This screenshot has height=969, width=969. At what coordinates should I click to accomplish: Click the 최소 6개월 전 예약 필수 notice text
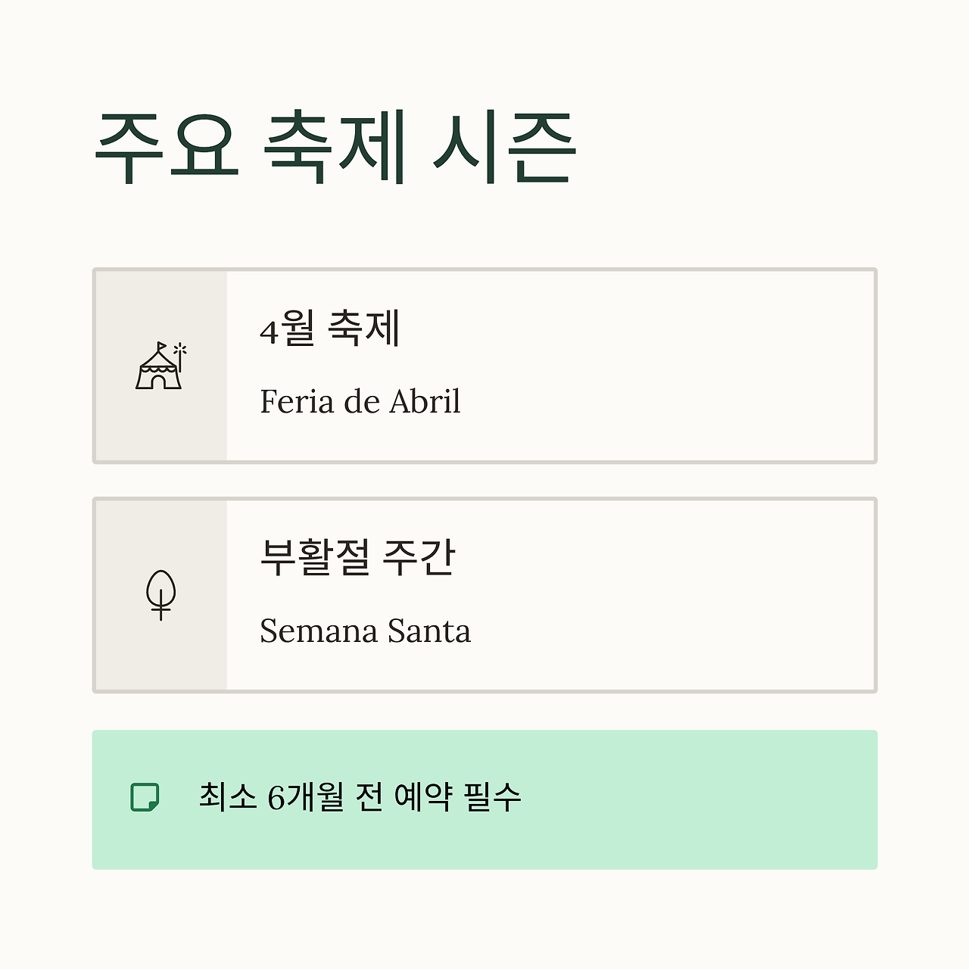coord(360,796)
